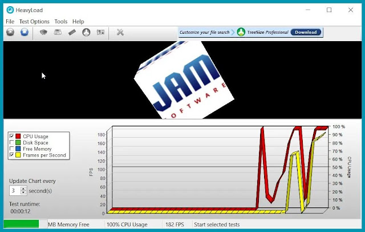Toggle the Stress GPU graphics card icon
Image resolution: width=365 pixels, height=232 pixels.
[x=100, y=32]
